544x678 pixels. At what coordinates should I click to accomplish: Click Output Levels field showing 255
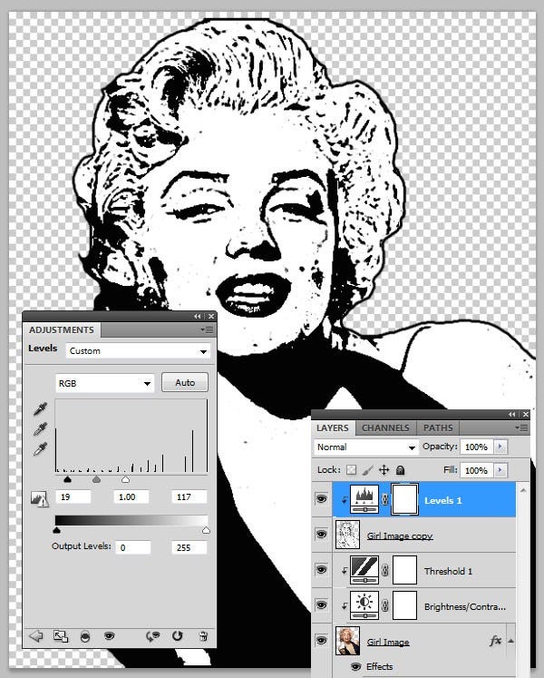(189, 547)
